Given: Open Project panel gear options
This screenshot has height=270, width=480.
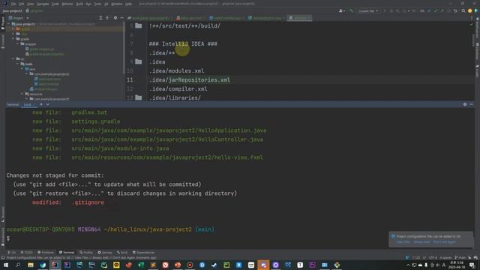Looking at the screenshot, I should tap(115, 18).
